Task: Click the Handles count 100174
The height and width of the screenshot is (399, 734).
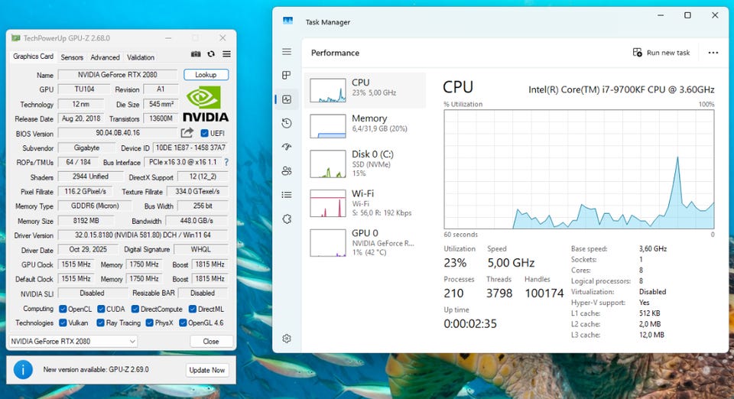Action: tap(544, 294)
